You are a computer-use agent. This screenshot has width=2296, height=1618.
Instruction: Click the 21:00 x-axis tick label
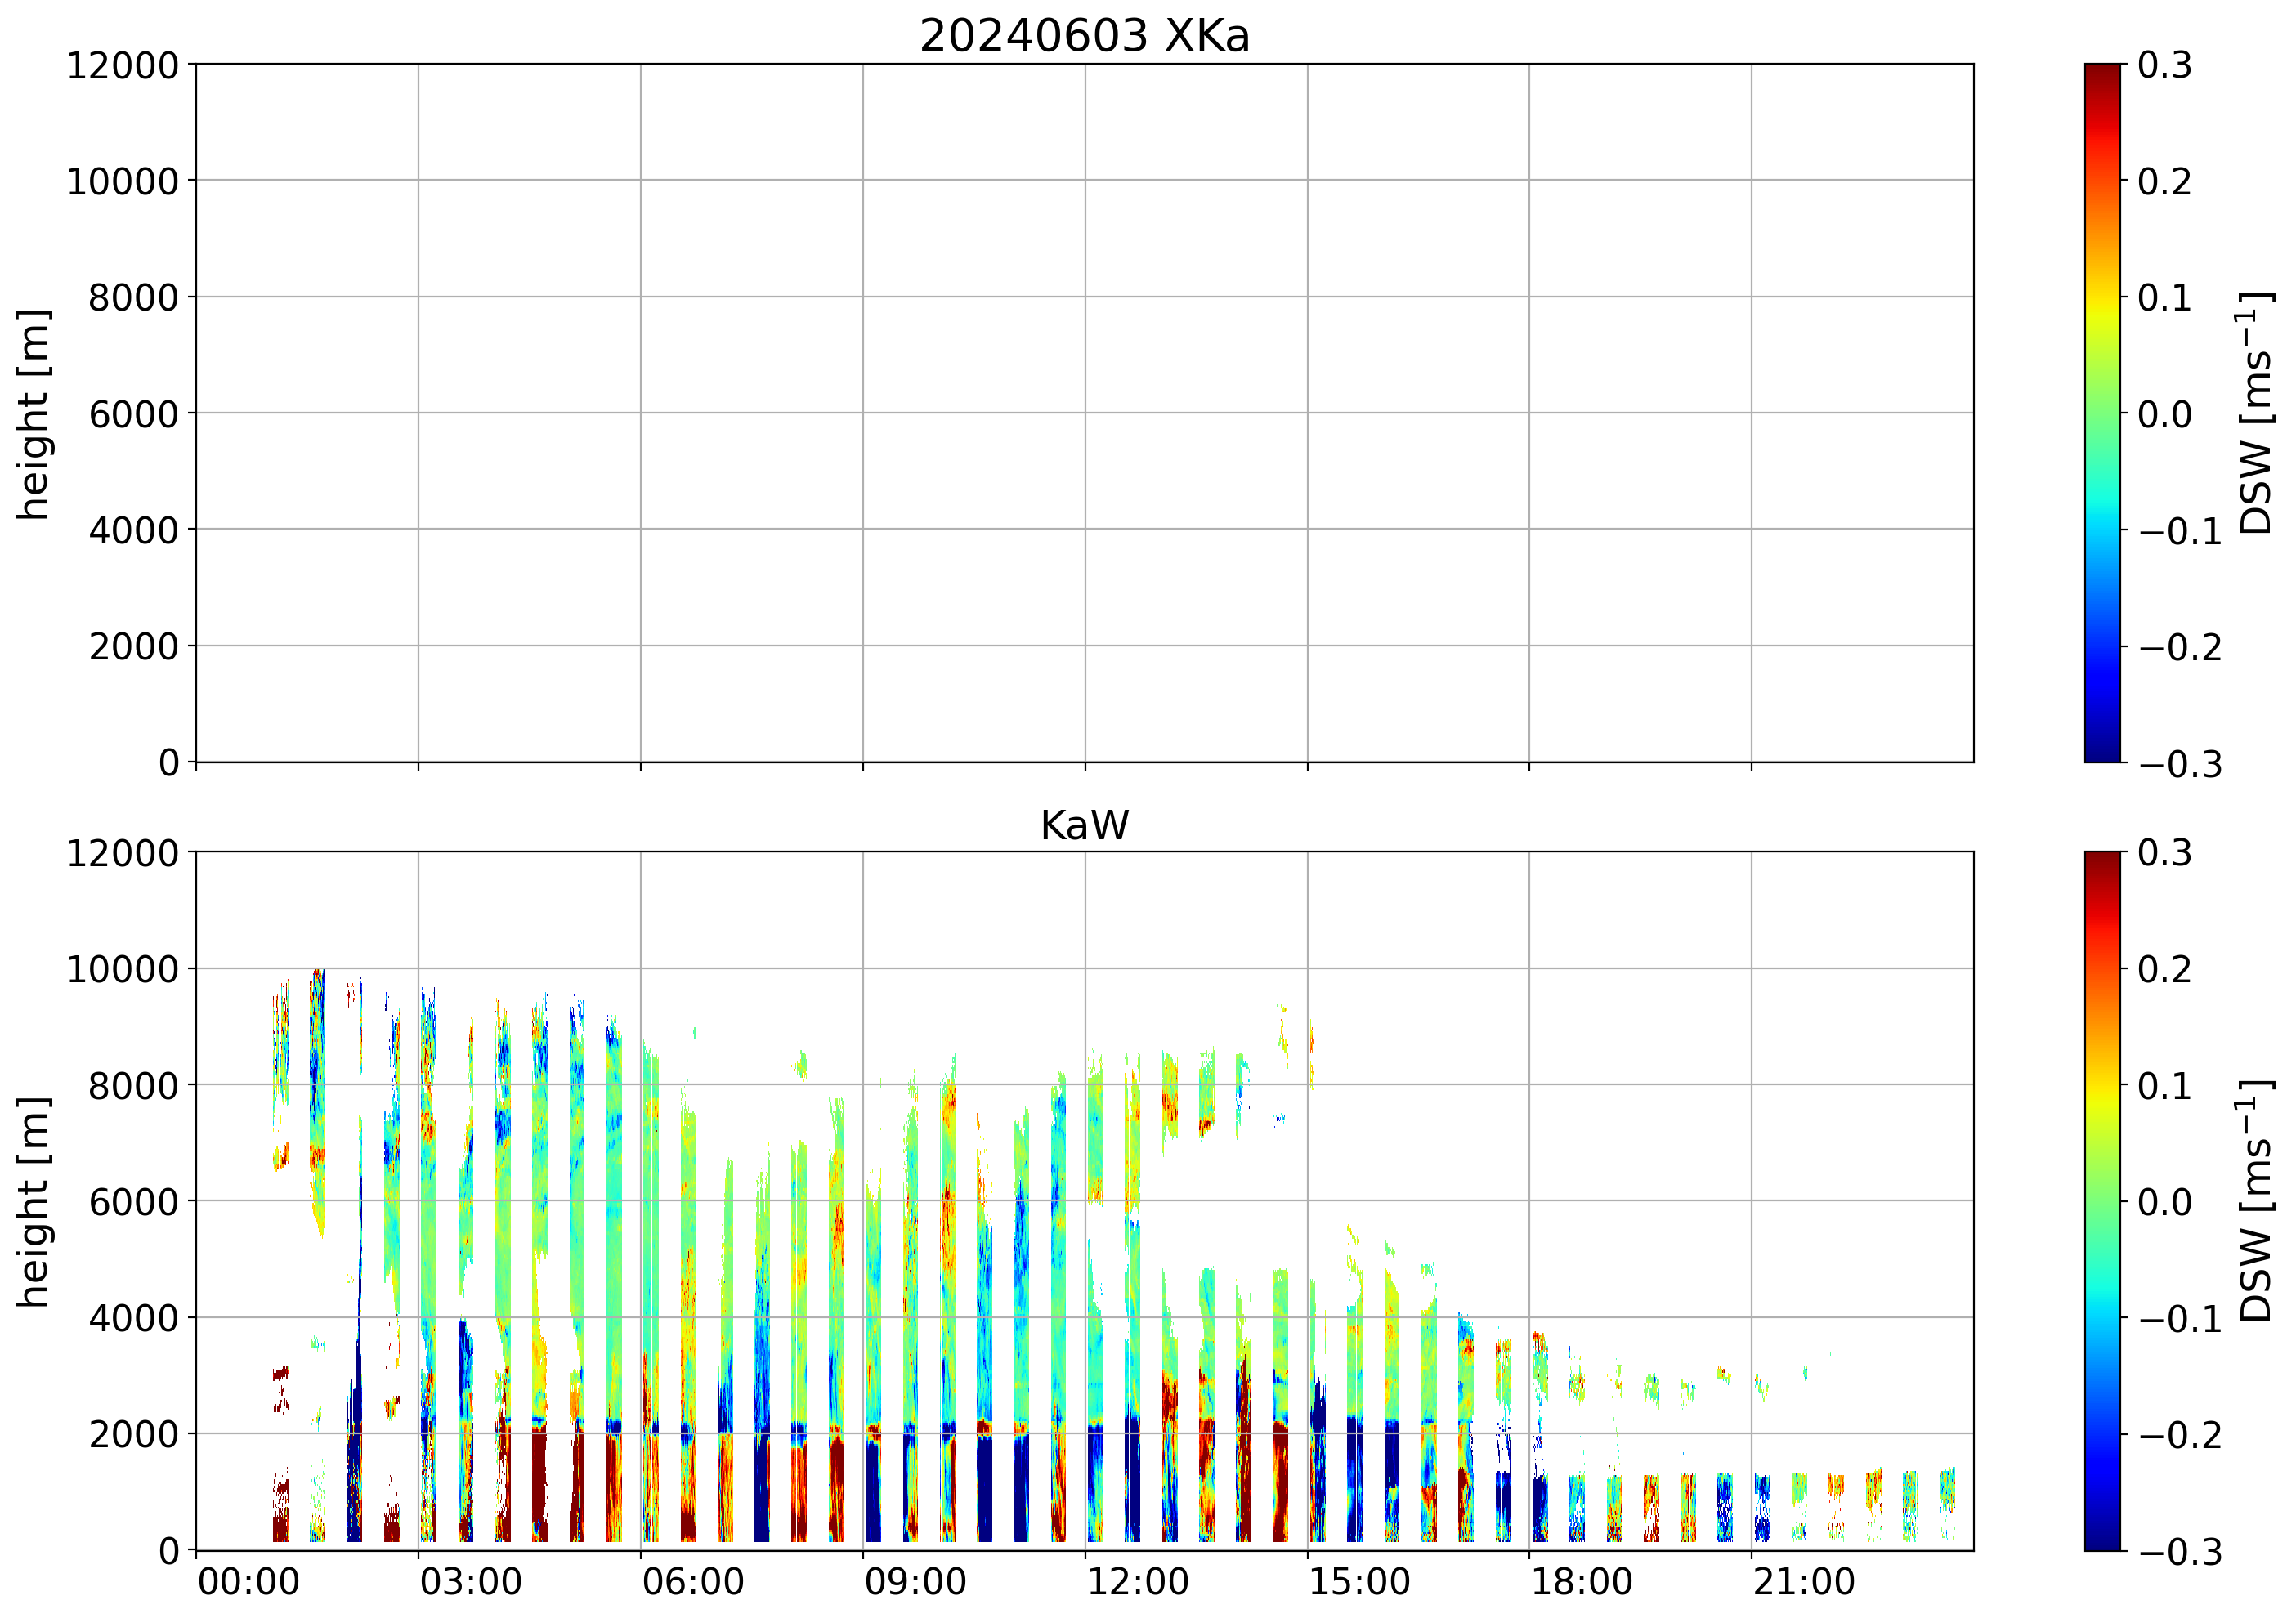(1803, 1583)
